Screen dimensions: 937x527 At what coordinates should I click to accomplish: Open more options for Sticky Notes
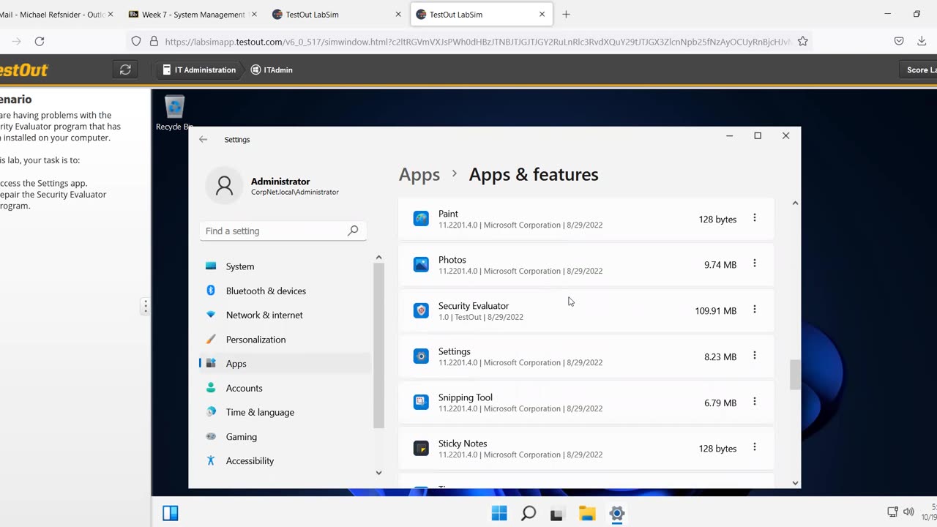click(x=755, y=447)
